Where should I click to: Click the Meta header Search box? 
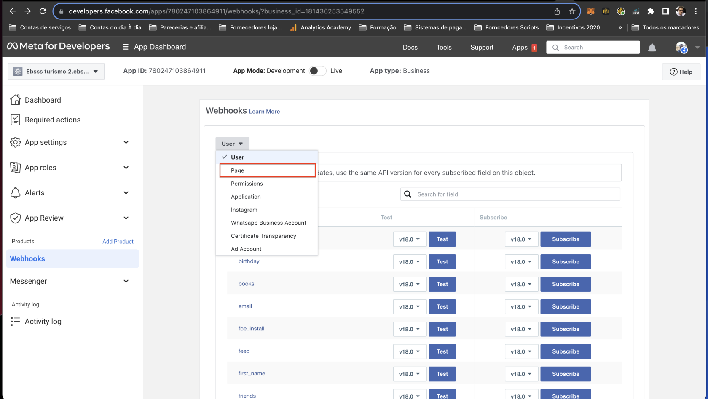click(x=593, y=47)
